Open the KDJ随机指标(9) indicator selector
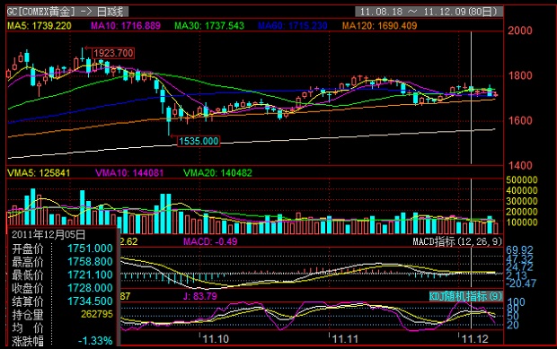The image size is (557, 349). [x=465, y=296]
